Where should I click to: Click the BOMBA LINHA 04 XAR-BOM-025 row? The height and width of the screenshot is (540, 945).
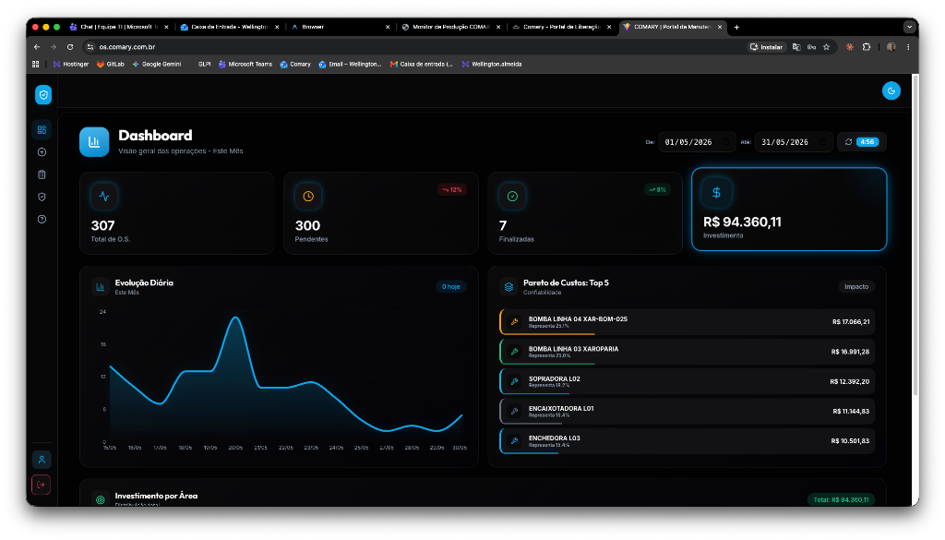[x=687, y=322]
